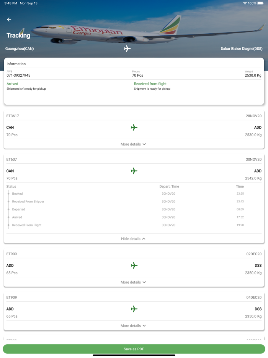
Task: Tap the Tracking page title
Action: tap(18, 35)
